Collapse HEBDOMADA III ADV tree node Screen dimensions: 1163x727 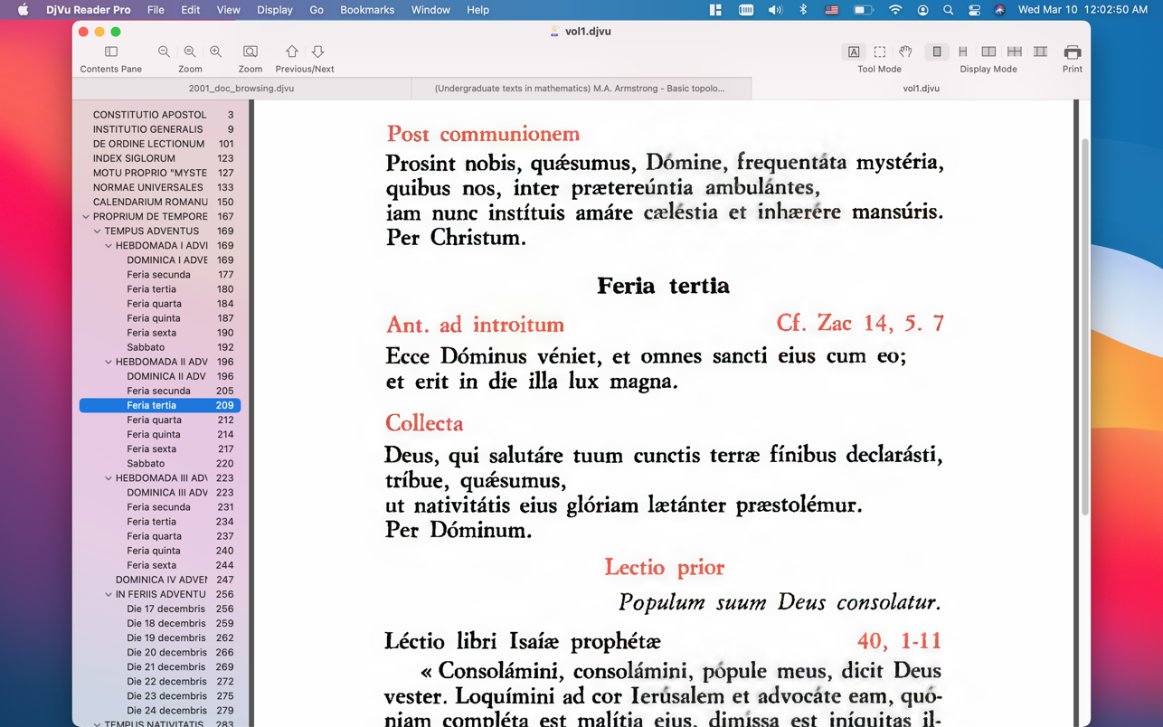109,478
